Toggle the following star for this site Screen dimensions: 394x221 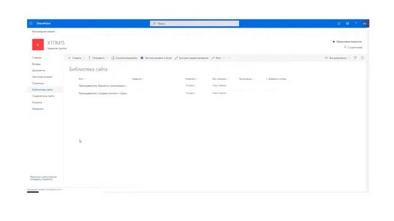coord(334,42)
